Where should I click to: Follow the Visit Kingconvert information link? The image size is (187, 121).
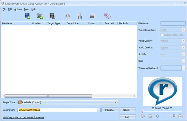pyautogui.click(x=23, y=117)
